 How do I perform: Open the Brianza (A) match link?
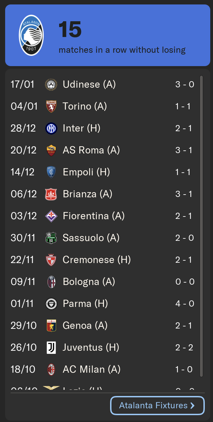[88, 194]
